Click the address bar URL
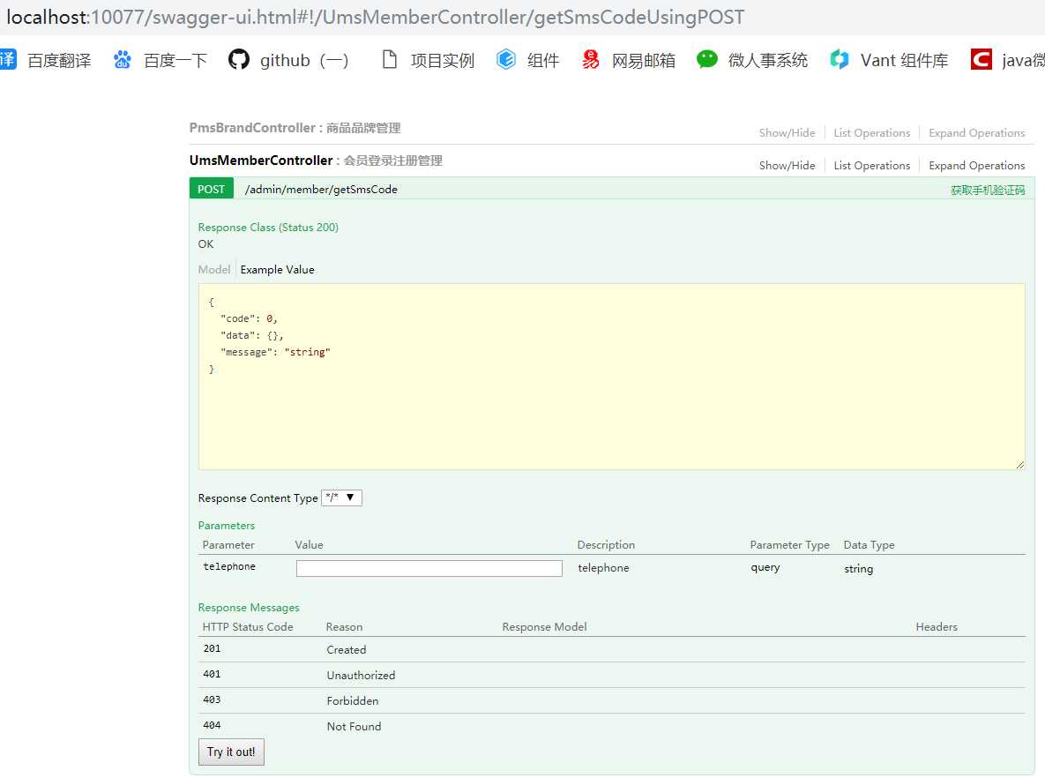The height and width of the screenshot is (778, 1045). pyautogui.click(x=375, y=17)
